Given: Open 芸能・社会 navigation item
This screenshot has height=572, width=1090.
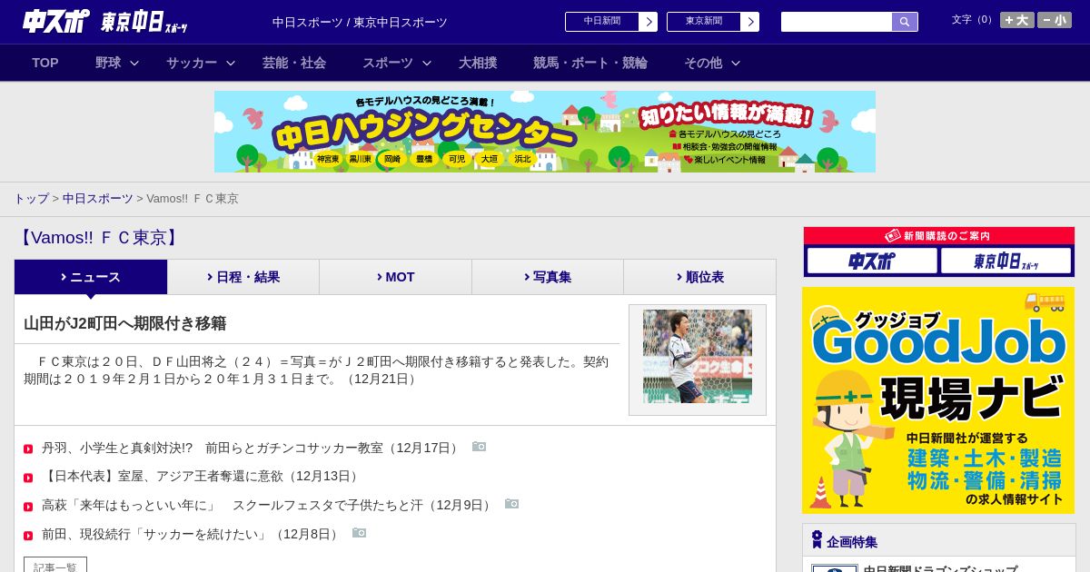Looking at the screenshot, I should 294,63.
